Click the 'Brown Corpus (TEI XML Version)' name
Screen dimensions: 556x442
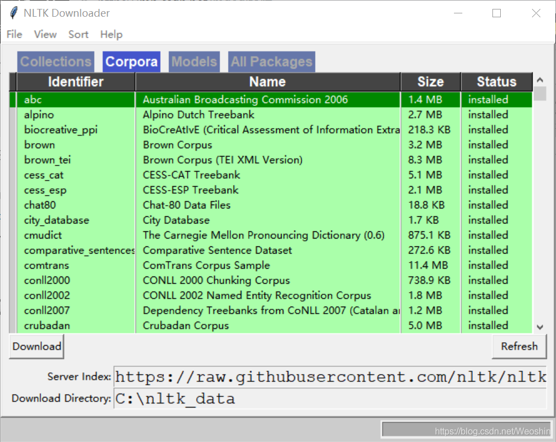(x=223, y=160)
